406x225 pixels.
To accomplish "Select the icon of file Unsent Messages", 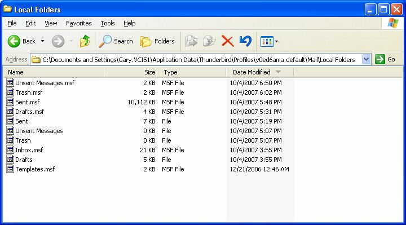I will pos(10,130).
